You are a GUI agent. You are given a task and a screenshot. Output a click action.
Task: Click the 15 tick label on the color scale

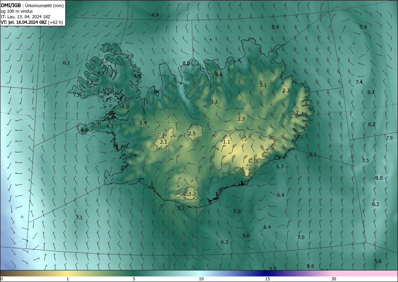click(x=267, y=279)
